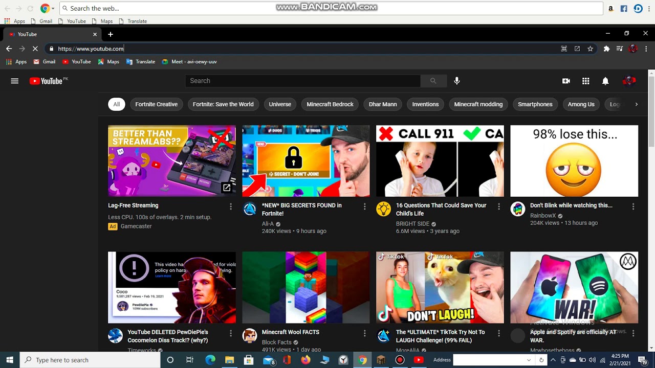Click open-in-app icon in address bar
Image resolution: width=655 pixels, height=368 pixels.
(577, 49)
